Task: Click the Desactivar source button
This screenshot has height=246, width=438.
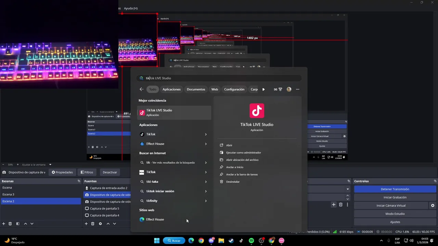Action: pyautogui.click(x=110, y=172)
